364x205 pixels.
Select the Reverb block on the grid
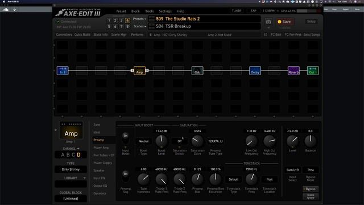pyautogui.click(x=293, y=71)
